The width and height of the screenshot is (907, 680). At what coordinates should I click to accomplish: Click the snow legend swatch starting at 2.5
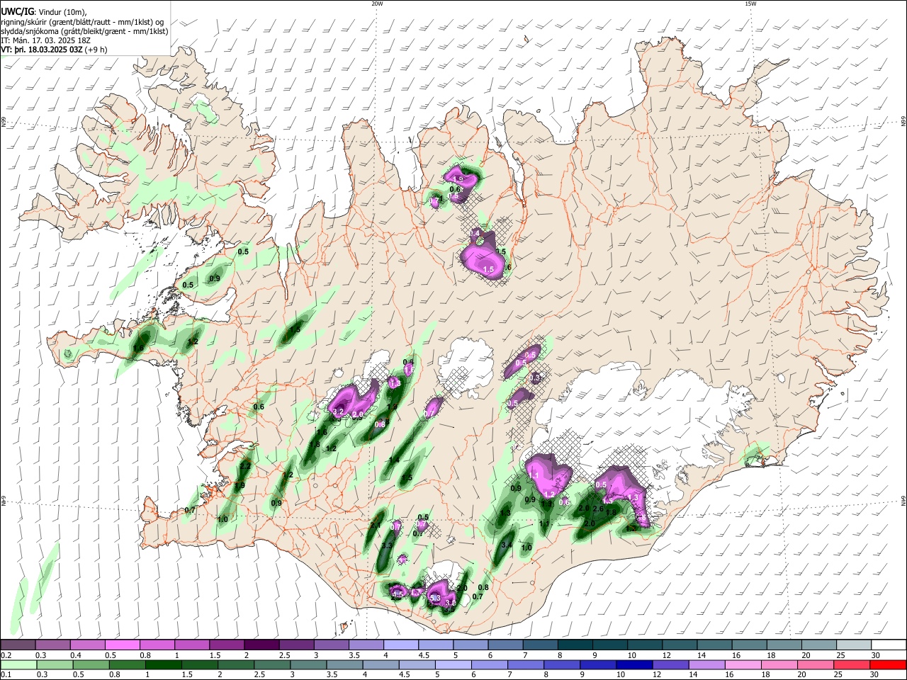pos(296,645)
